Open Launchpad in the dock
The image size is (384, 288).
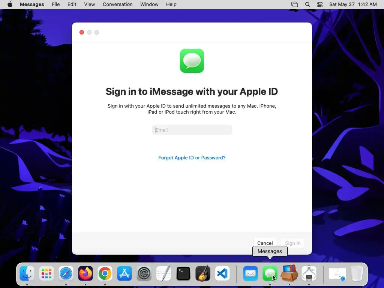coord(46,273)
